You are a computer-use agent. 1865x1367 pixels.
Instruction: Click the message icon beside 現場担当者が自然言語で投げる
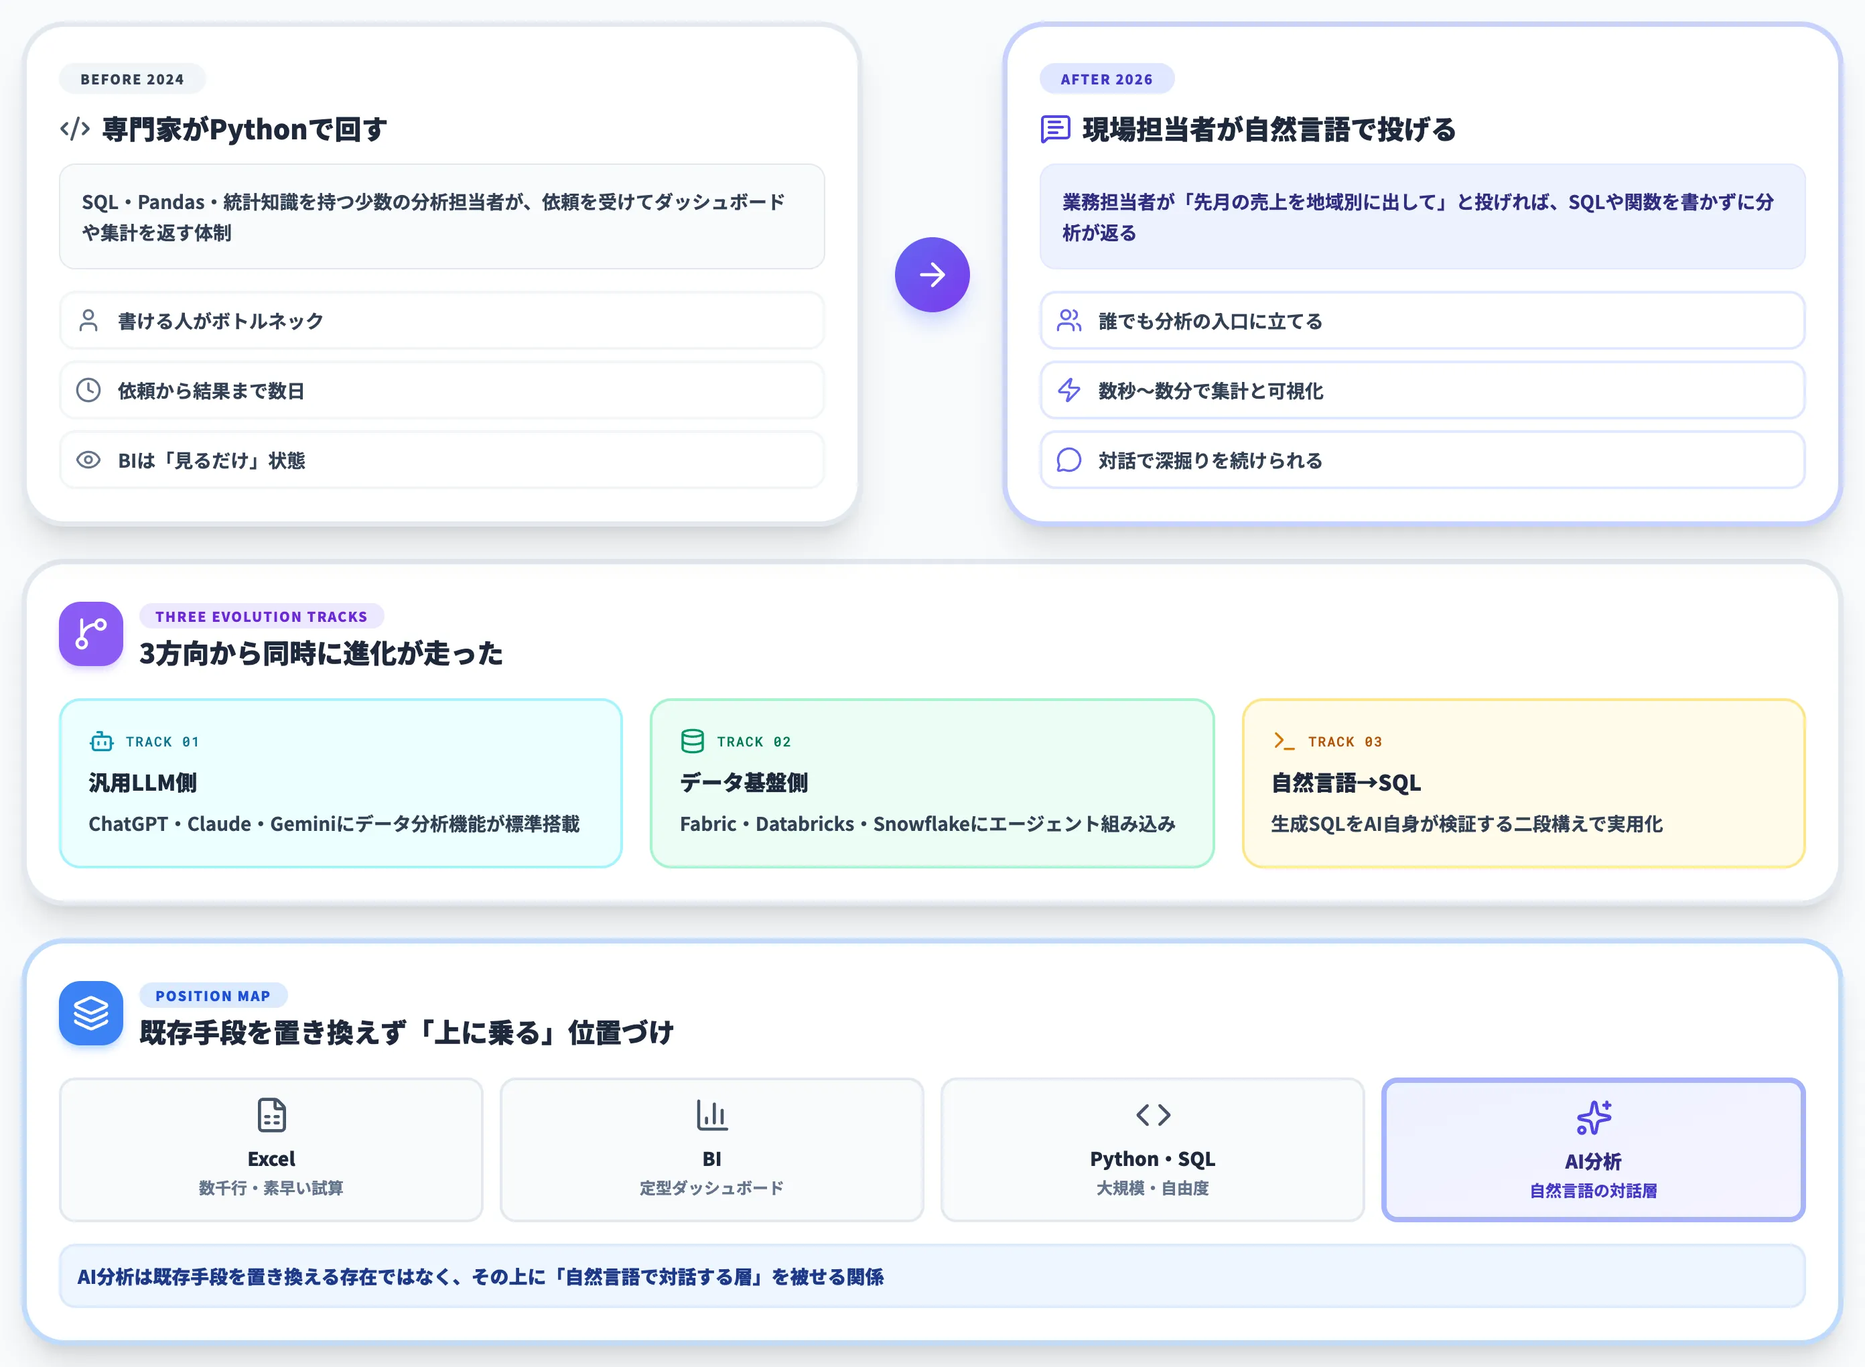(1055, 129)
